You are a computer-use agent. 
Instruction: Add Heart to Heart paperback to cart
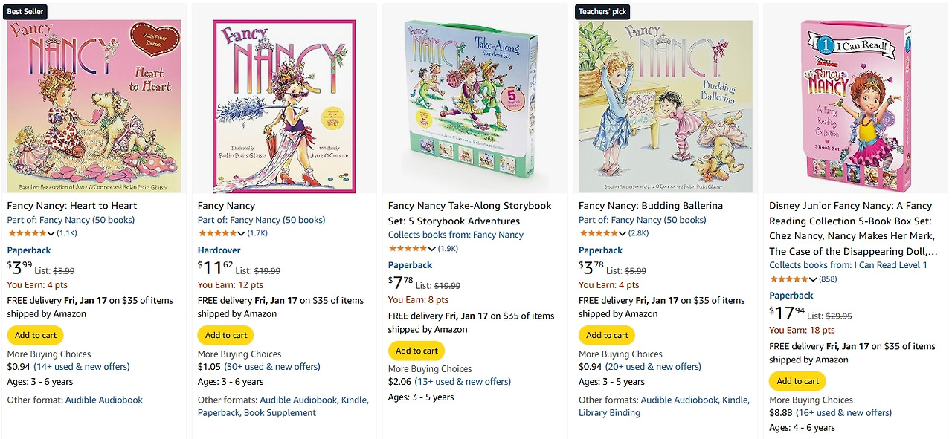pos(36,335)
